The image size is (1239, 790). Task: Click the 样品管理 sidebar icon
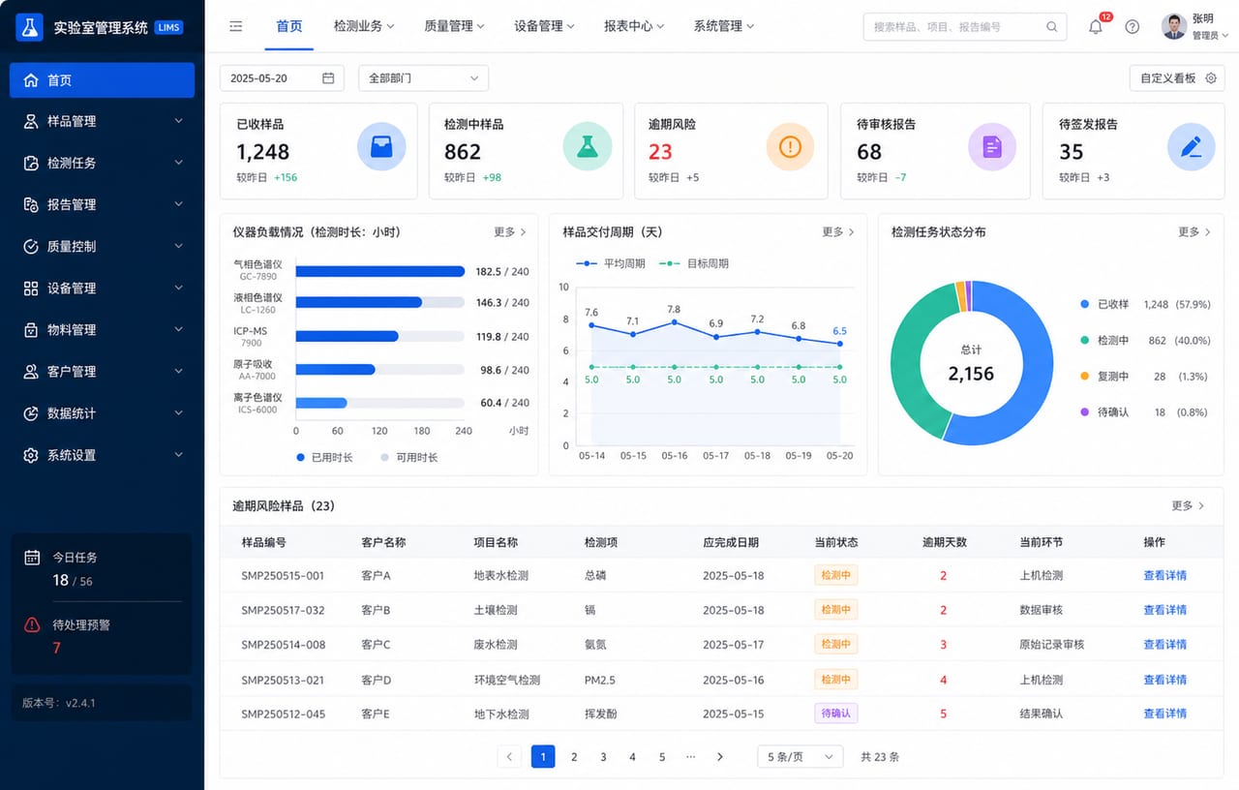31,121
